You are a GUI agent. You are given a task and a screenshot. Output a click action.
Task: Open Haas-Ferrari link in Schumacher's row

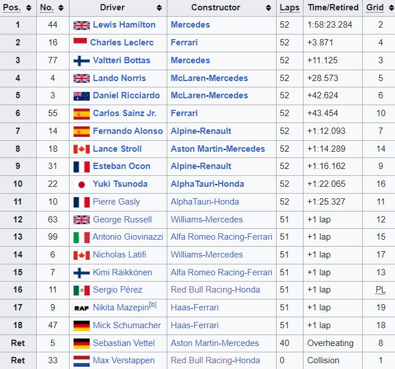pyautogui.click(x=195, y=325)
